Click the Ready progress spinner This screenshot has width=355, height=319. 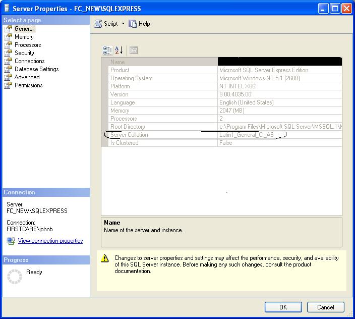[15, 276]
